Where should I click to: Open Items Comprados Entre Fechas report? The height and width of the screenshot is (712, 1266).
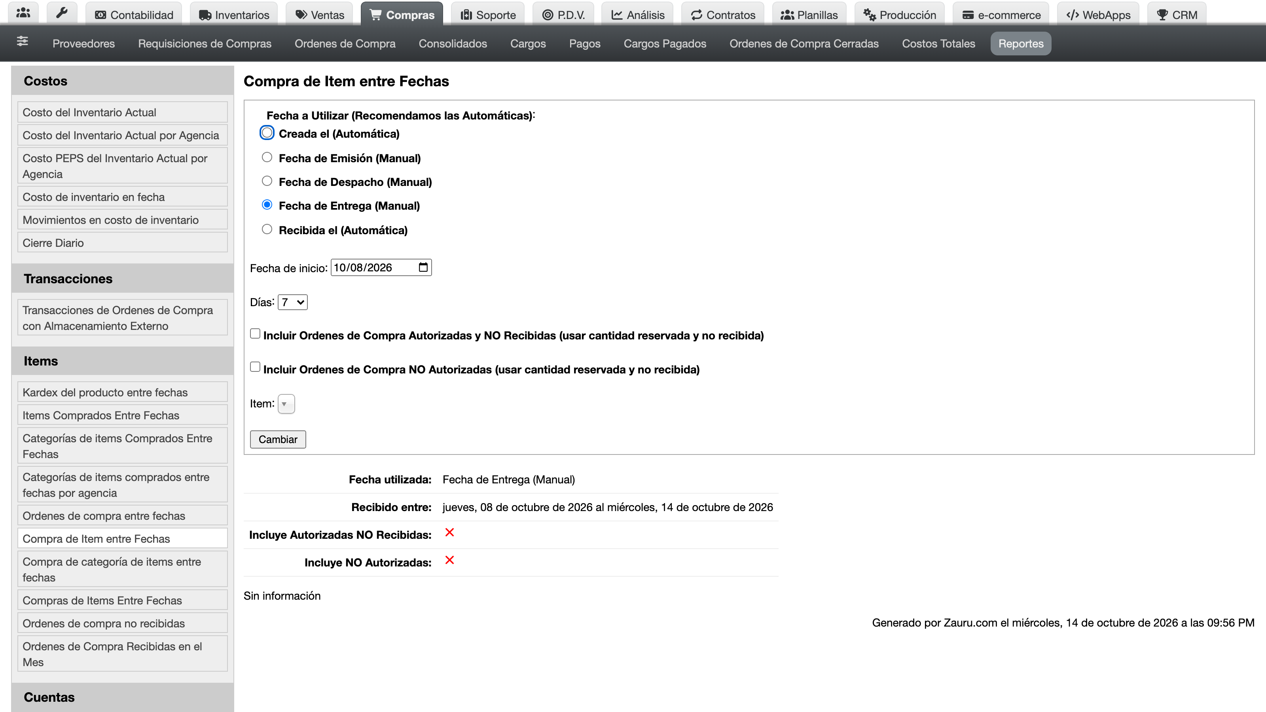tap(122, 415)
